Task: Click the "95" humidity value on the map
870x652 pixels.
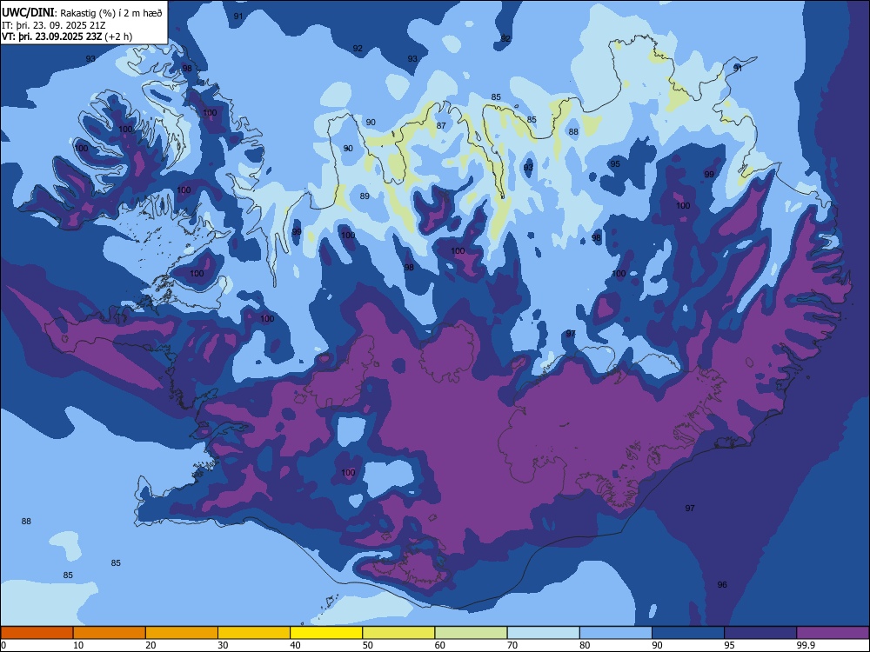Action: tap(615, 164)
